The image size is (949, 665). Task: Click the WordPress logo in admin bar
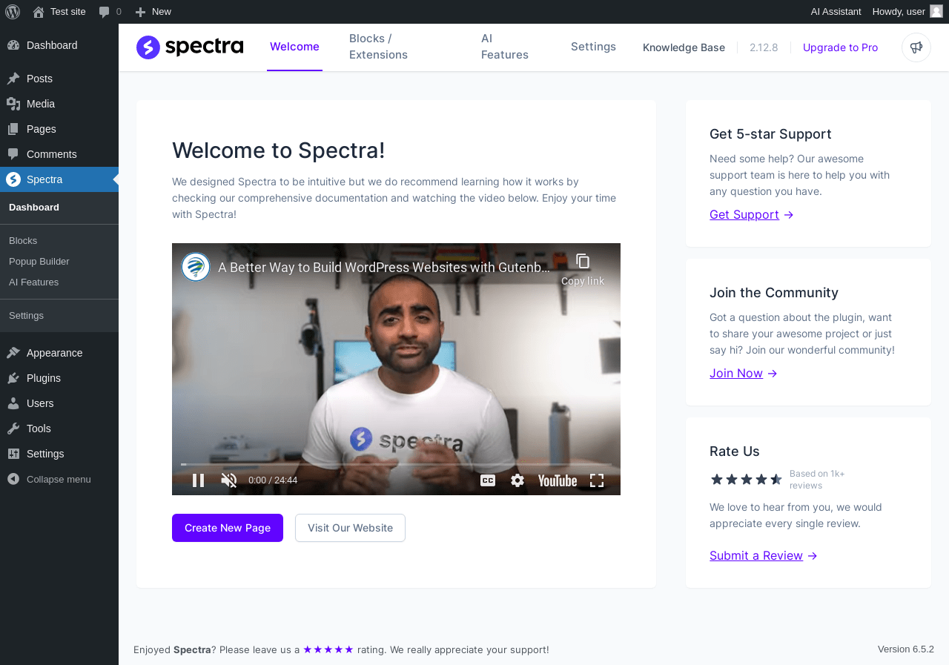pos(13,11)
